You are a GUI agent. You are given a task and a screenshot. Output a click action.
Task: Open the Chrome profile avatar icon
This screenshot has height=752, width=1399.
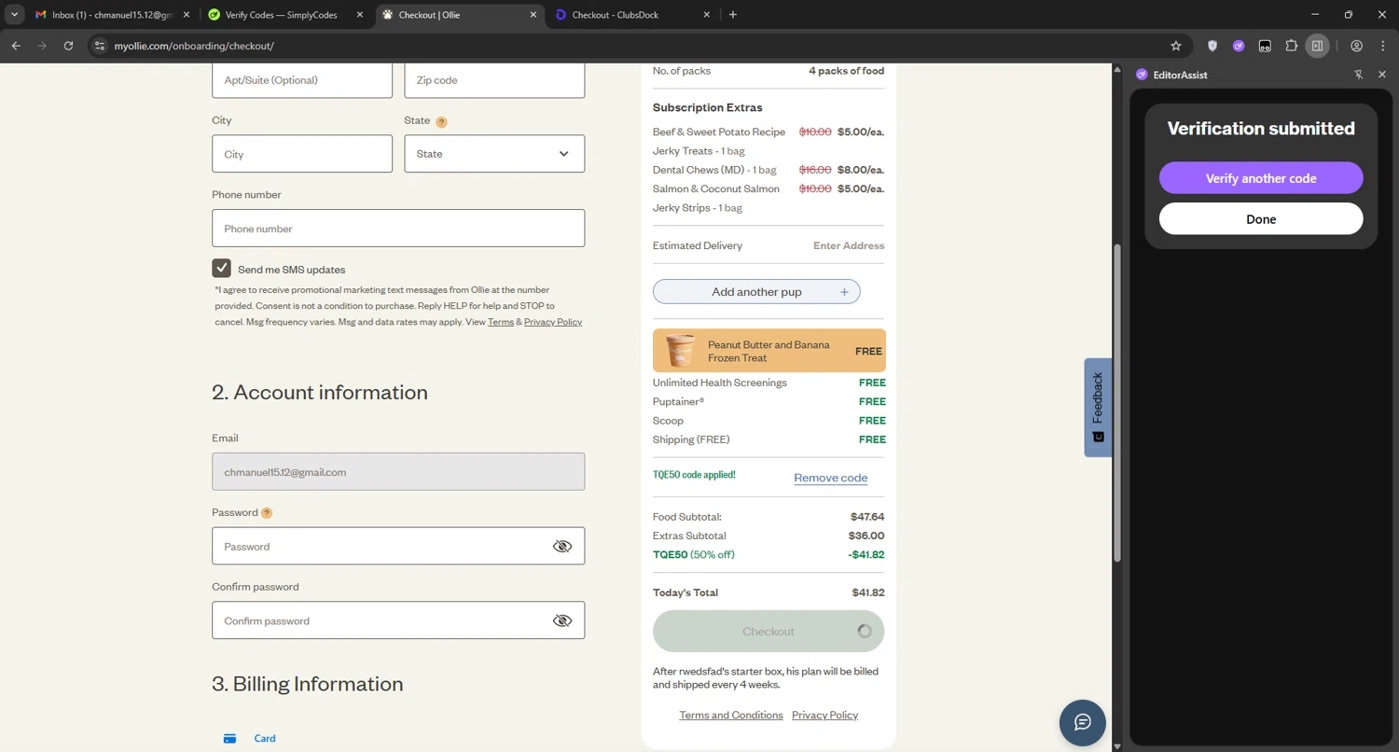coord(1356,46)
